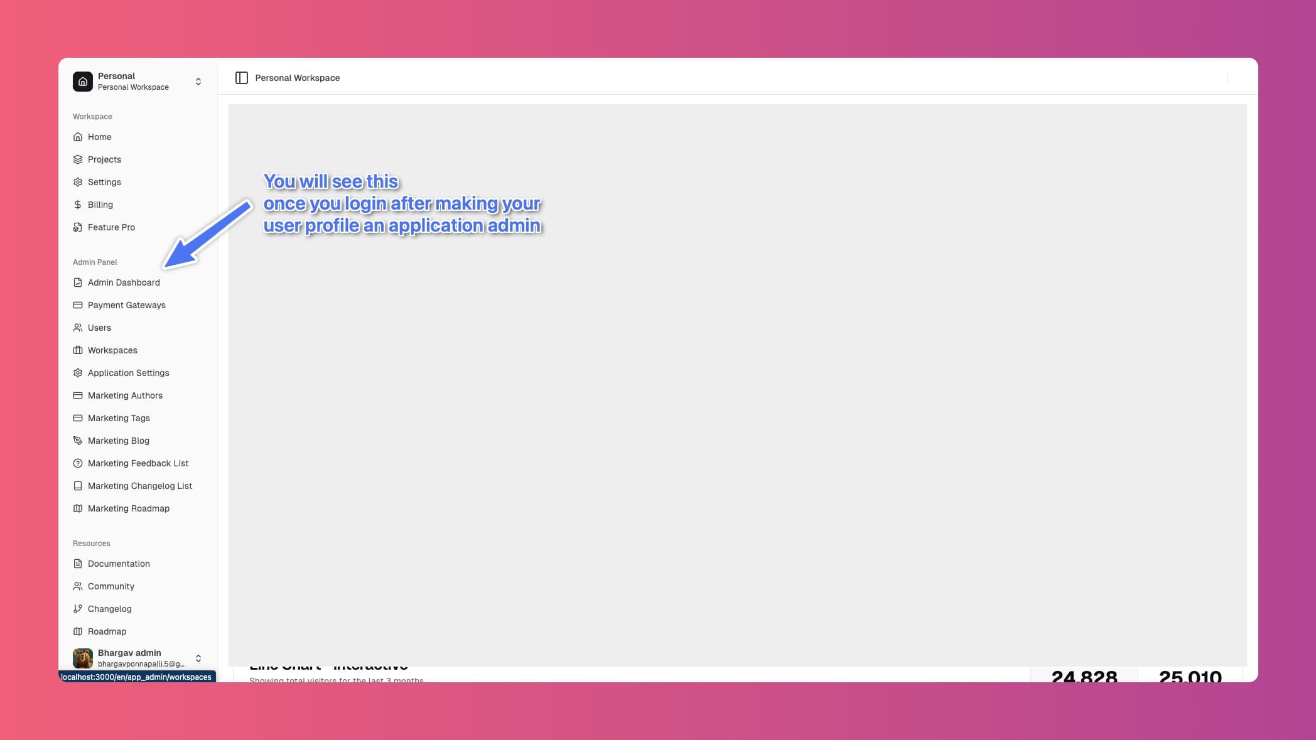
Task: Select the Marketing Roadmap icon
Action: tap(78, 508)
